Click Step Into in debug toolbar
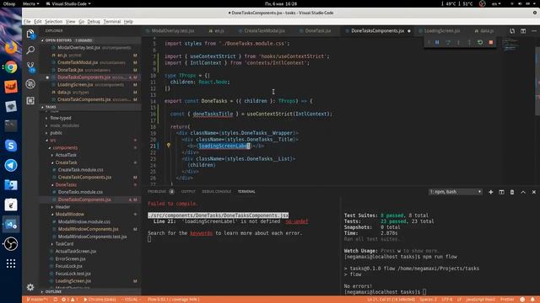Viewport: 540px width, 303px height. pos(458,42)
